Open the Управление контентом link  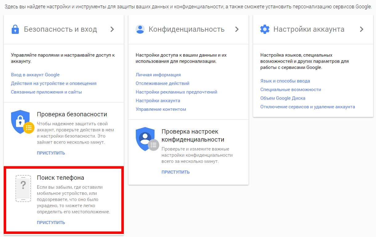(161, 109)
